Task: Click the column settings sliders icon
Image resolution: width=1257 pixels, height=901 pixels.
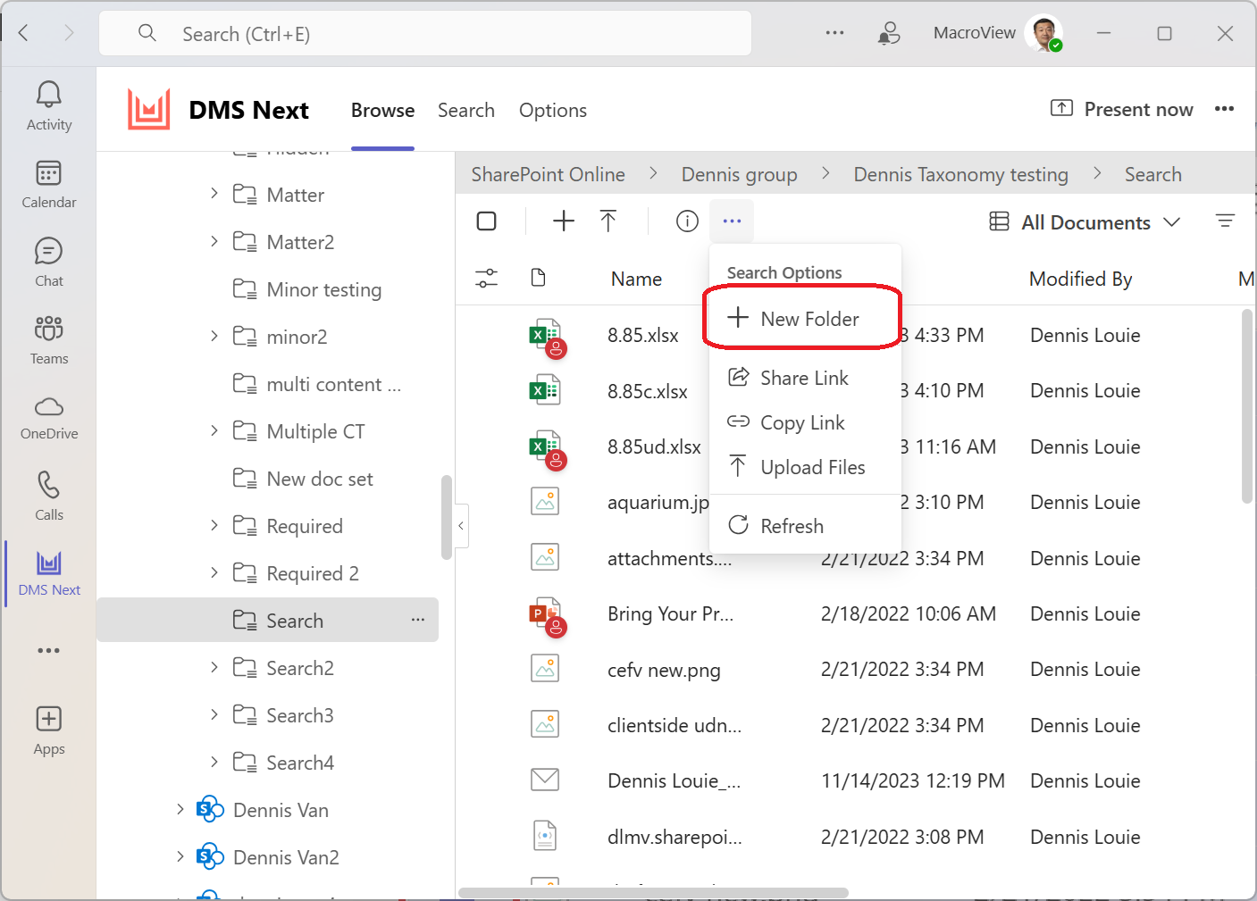Action: pyautogui.click(x=486, y=279)
